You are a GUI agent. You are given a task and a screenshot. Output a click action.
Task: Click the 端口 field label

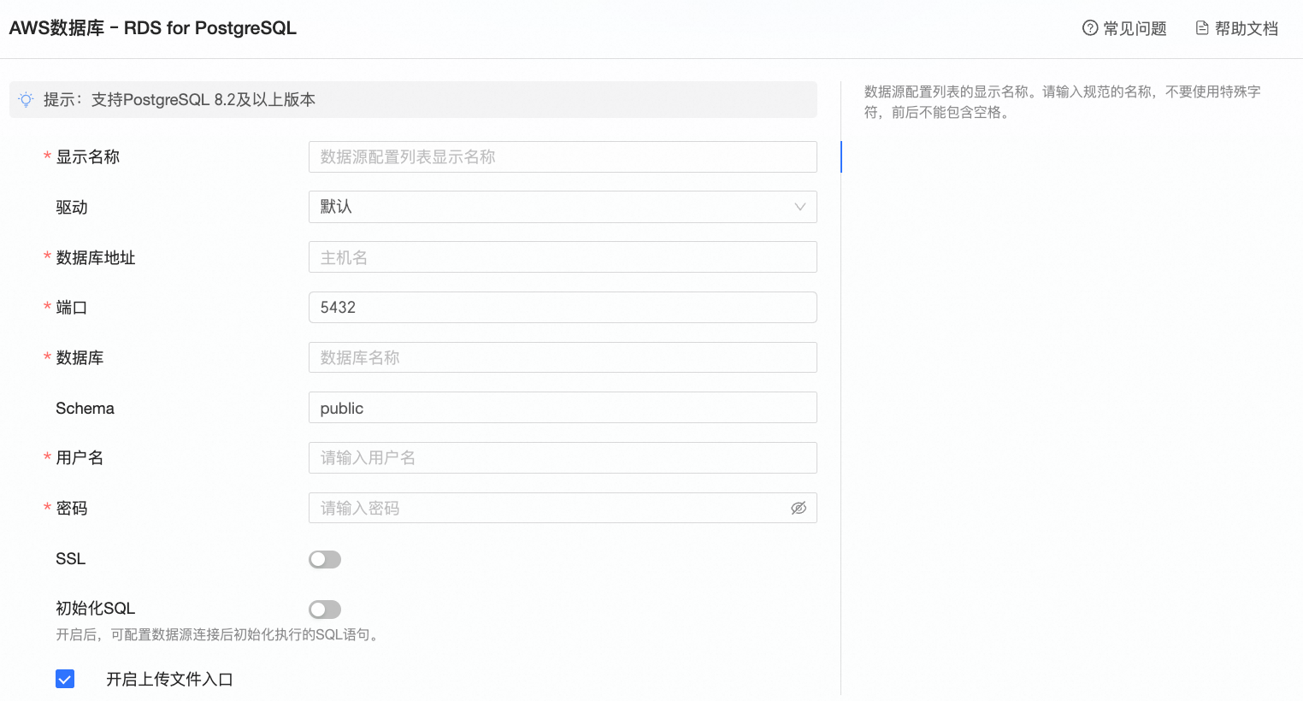[72, 308]
